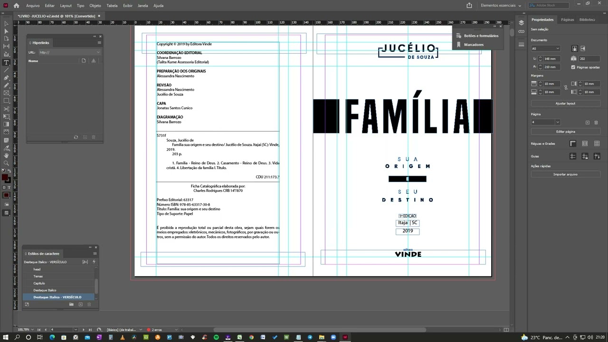Toggle the margins chain link constraint
This screenshot has height=342, width=608.
coord(565,87)
